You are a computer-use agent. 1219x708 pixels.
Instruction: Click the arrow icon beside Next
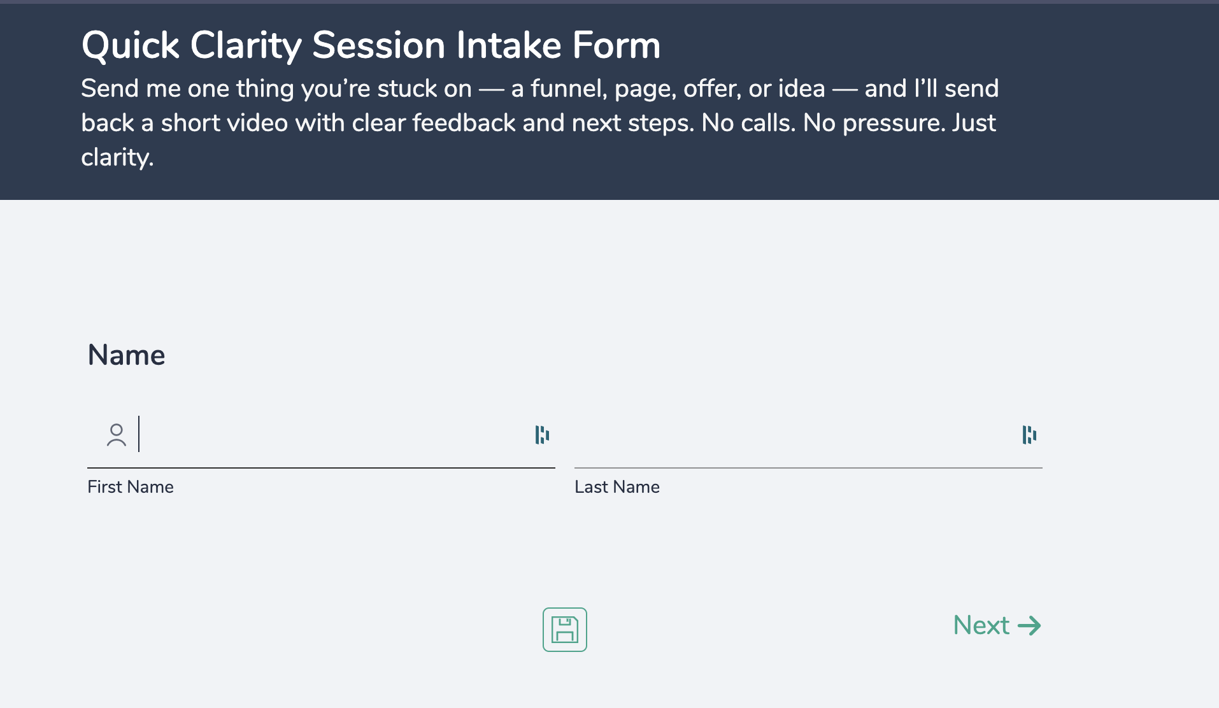point(1030,626)
